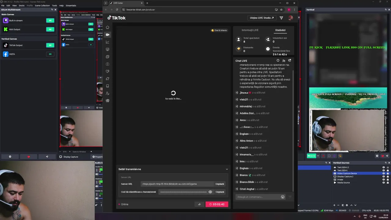Click the Server URL rtmps address field
391x220 pixels.
tap(177, 184)
